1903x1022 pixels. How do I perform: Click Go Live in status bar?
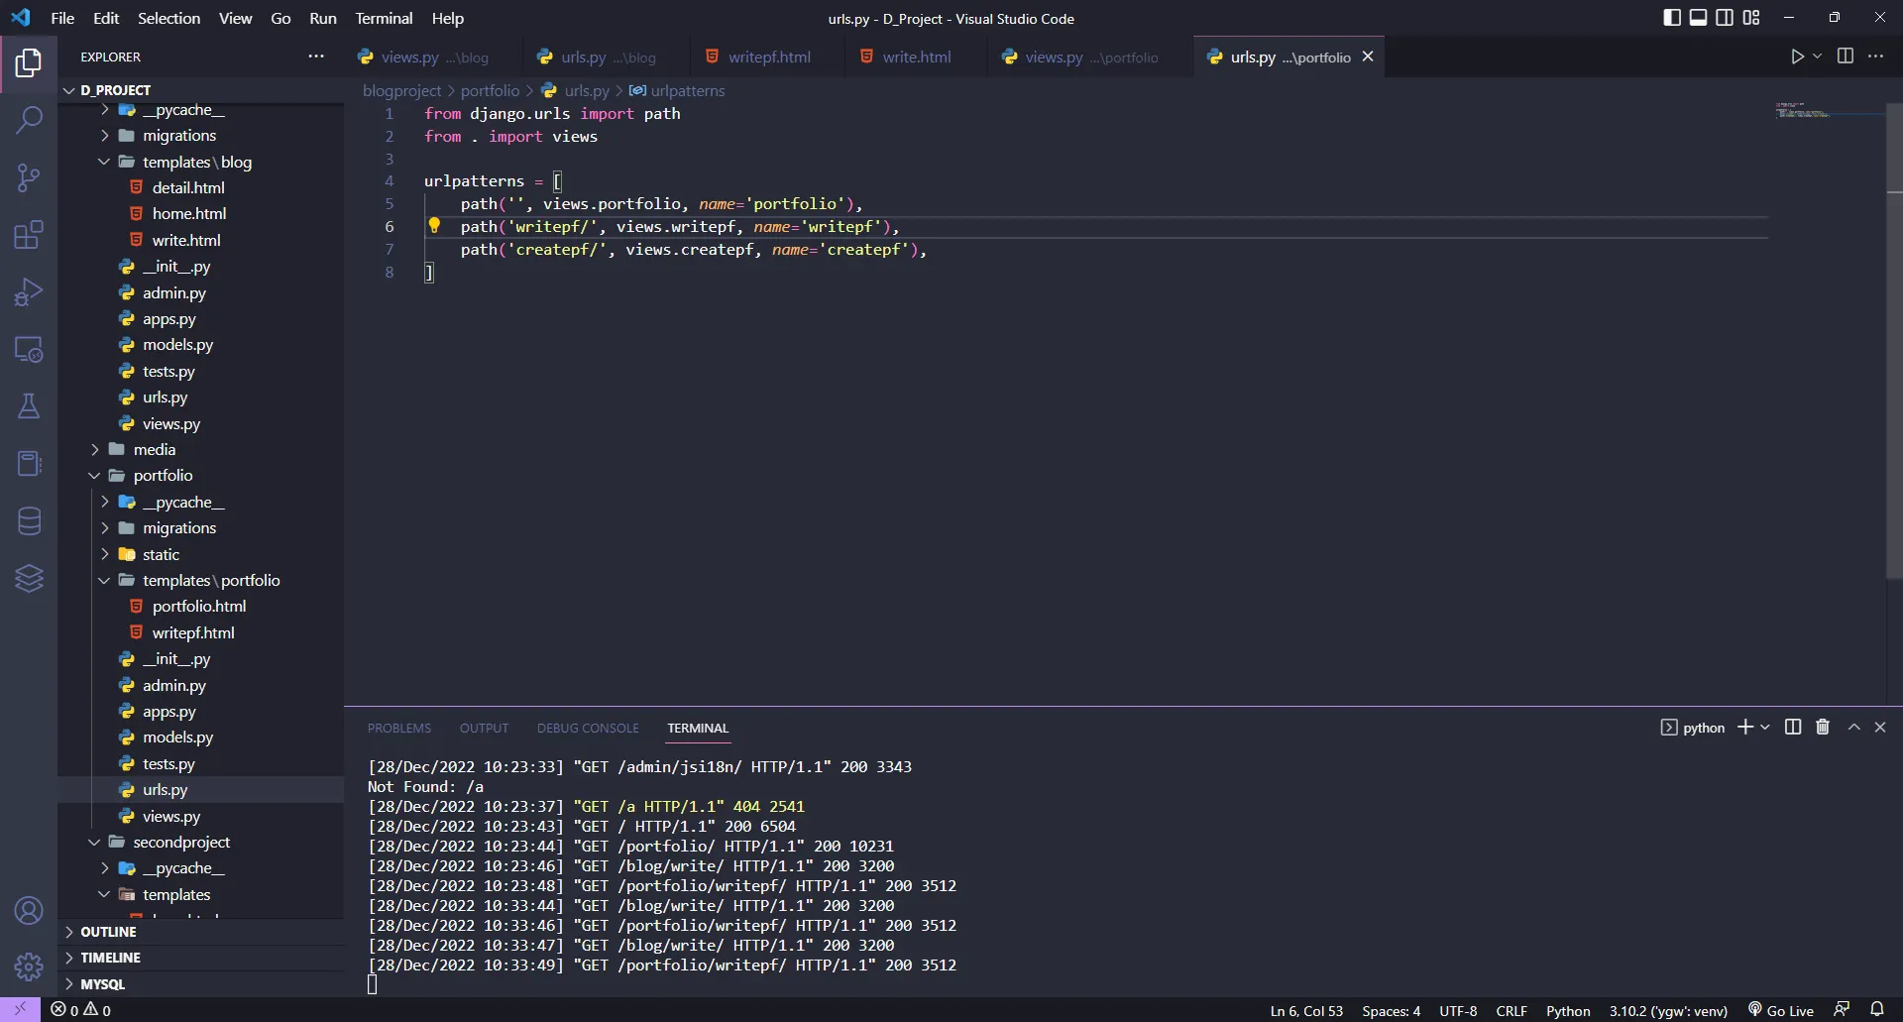coord(1781,1011)
